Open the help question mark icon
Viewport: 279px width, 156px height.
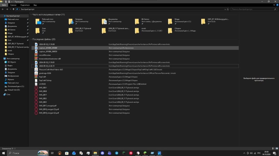point(277,5)
